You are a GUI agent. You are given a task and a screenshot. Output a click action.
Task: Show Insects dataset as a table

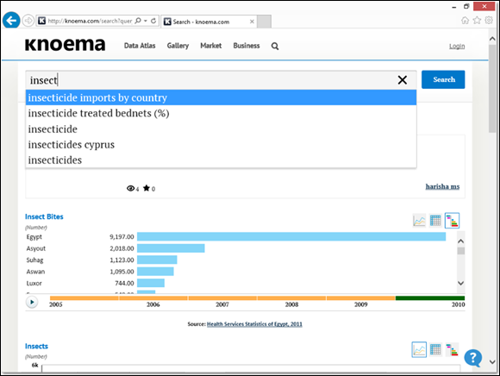pos(435,349)
